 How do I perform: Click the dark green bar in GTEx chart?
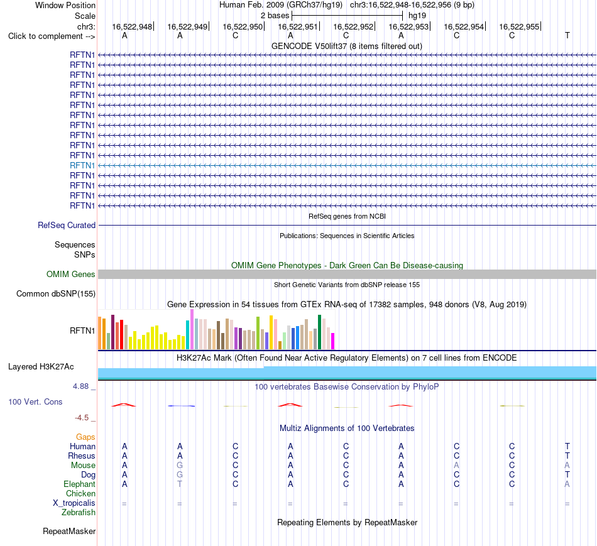pos(319,332)
